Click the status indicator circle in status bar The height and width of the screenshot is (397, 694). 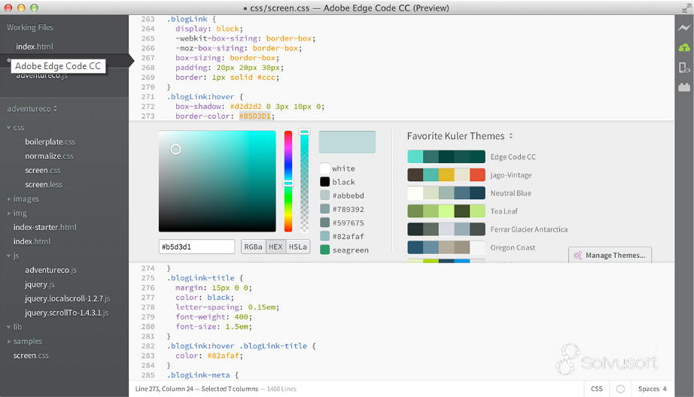coord(620,389)
